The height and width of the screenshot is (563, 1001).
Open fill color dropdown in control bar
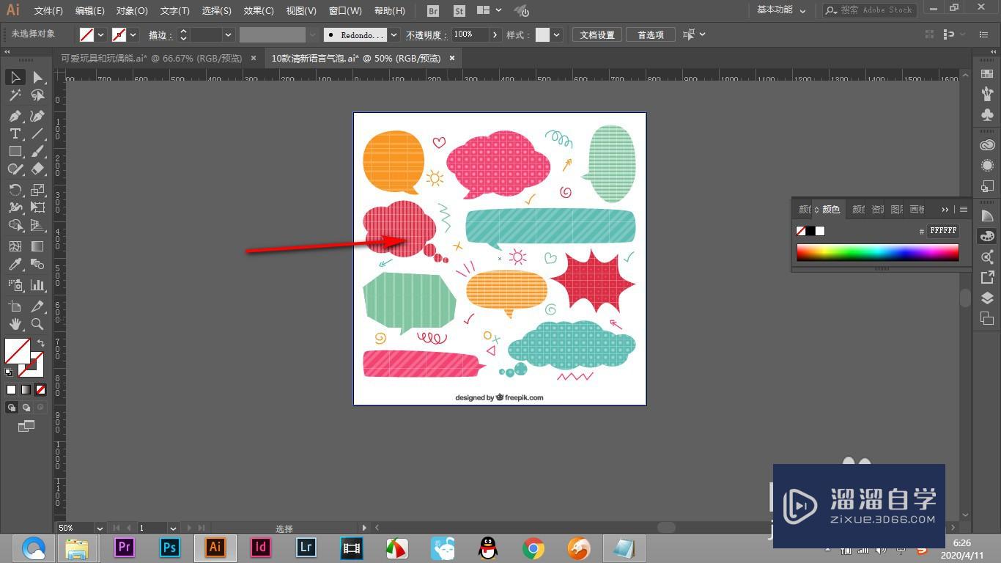click(101, 34)
